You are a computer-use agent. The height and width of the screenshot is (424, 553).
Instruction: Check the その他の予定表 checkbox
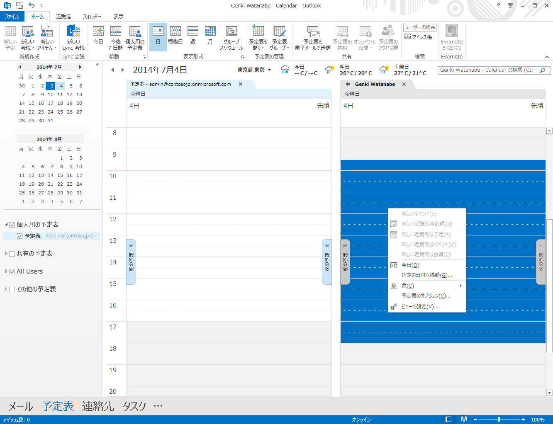coord(12,289)
